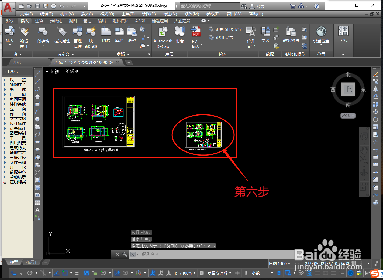Screen dimensions: 383x280
Task: Click the Rotate tool icon in right toolbar
Action: (375, 119)
